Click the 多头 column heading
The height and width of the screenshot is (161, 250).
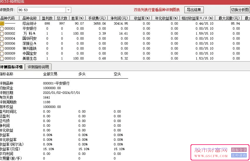pyautogui.click(x=82, y=74)
